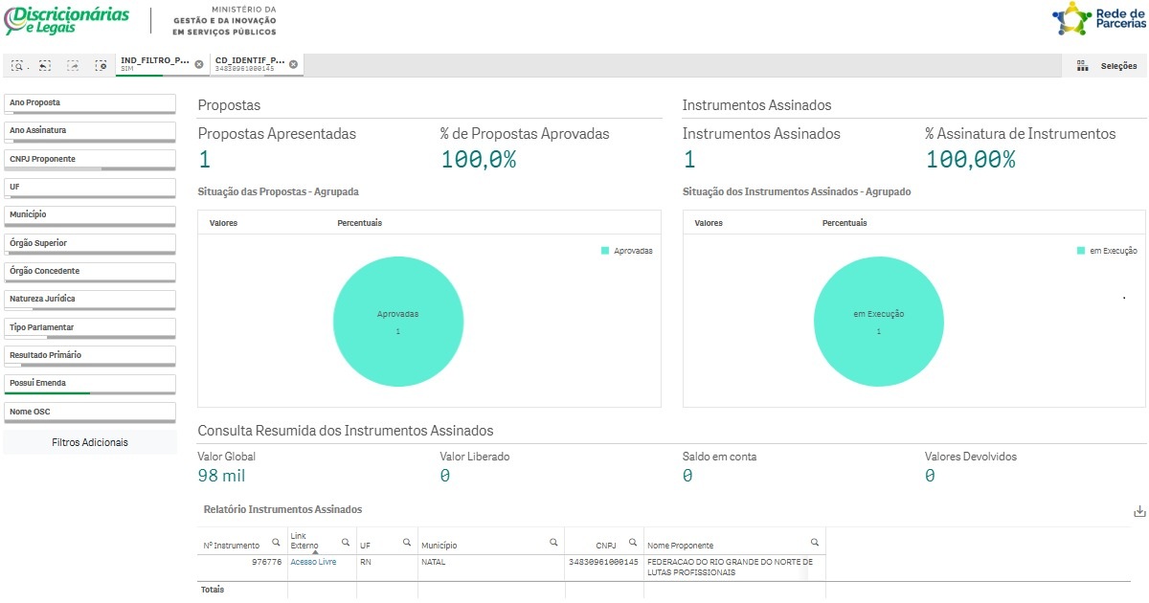Remove the IND_FILTRO_P selection chip
This screenshot has width=1149, height=603.
[199, 65]
